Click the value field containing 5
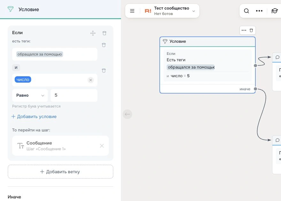 tap(74, 95)
